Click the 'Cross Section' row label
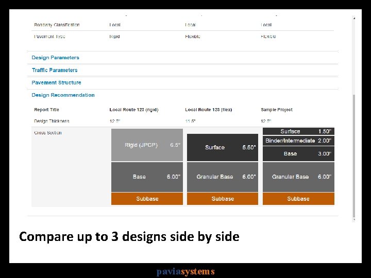Viewport: 371px width, 278px height. tap(48, 133)
